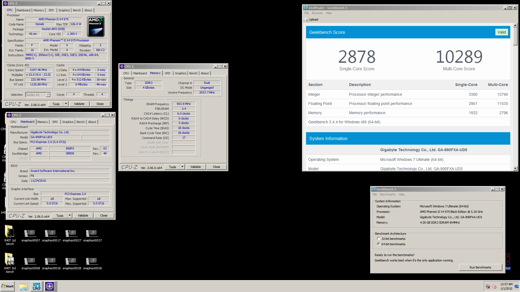
Task: Click Show Desktop button at taskbar end
Action: (517, 286)
